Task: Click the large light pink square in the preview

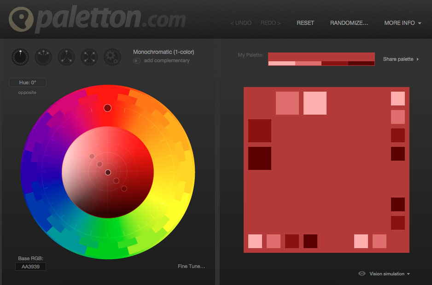Action: coord(315,103)
